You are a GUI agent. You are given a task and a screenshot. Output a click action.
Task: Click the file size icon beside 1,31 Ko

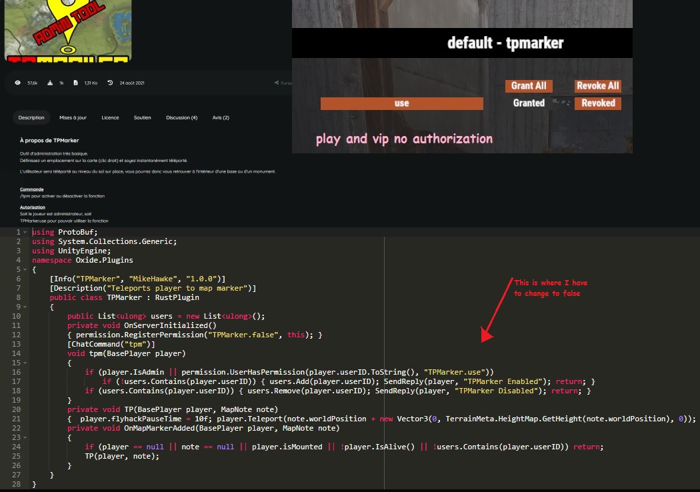tap(75, 83)
